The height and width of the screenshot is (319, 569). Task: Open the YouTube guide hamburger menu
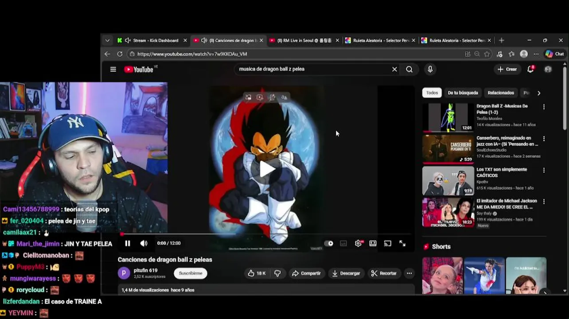click(x=113, y=69)
